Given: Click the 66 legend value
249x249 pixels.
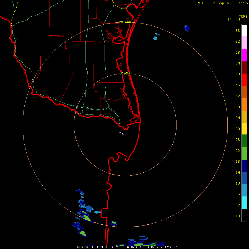Looking at the screenshot, I should coord(238,30).
